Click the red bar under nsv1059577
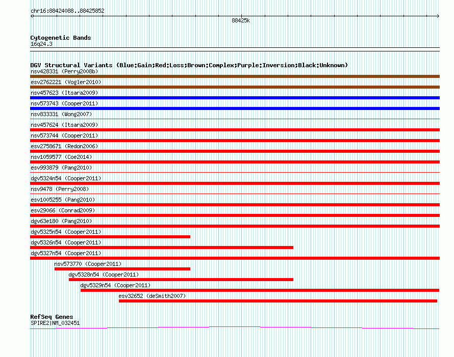The image size is (454, 357). point(235,162)
